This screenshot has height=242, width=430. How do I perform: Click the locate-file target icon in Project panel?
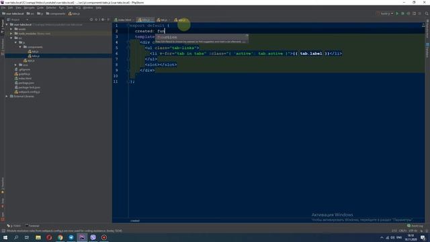[91, 19]
